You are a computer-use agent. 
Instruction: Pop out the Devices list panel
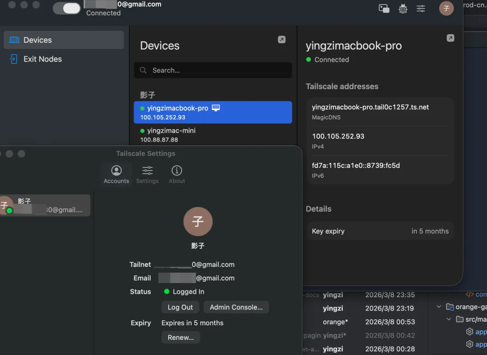282,40
